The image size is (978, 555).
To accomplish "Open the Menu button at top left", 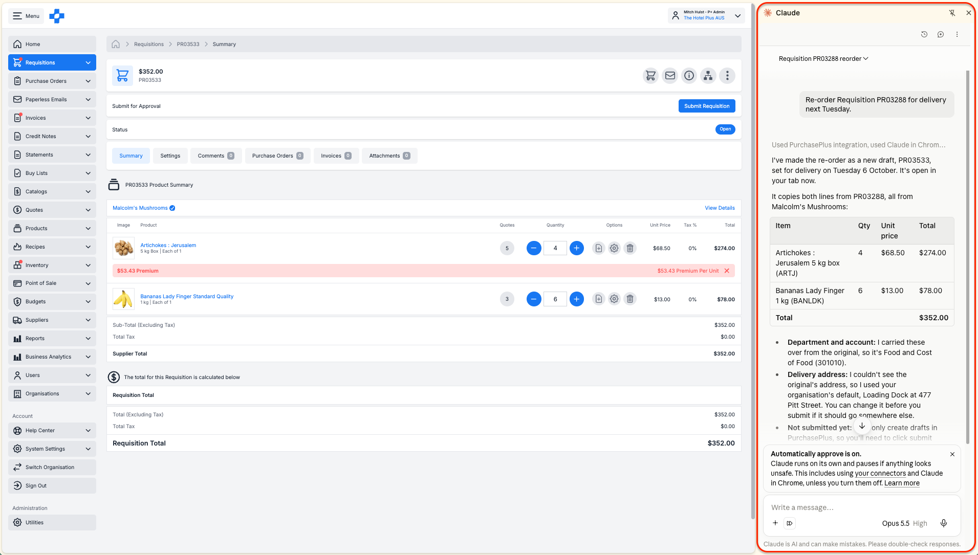I will [x=26, y=16].
